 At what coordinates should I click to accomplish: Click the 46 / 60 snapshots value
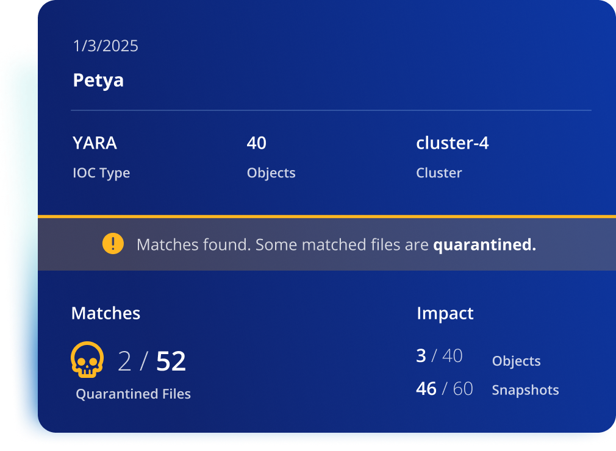[x=445, y=389]
